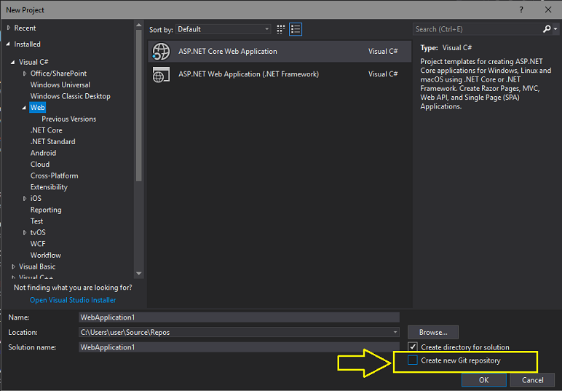Select the .NET Standard category

click(x=52, y=141)
